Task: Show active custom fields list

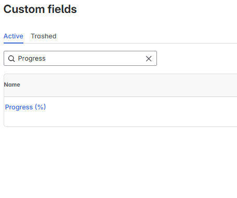Action: pyautogui.click(x=14, y=36)
